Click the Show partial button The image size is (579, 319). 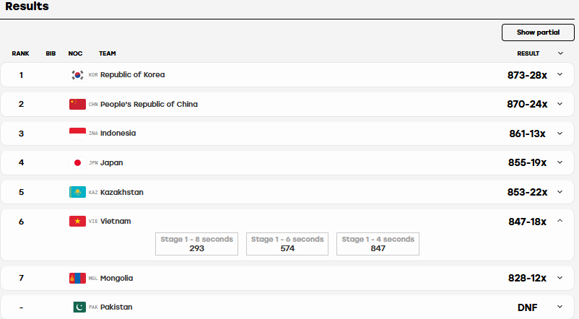click(x=538, y=32)
